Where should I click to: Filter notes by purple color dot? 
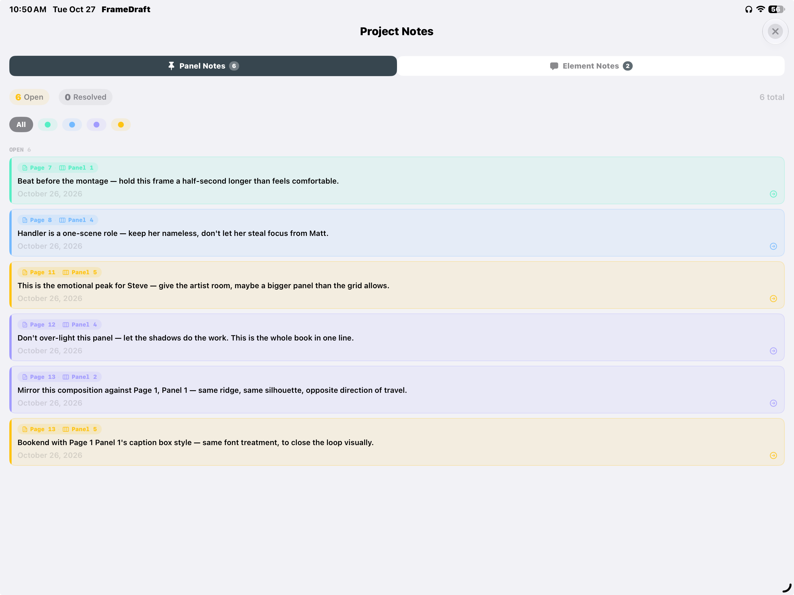coord(96,125)
